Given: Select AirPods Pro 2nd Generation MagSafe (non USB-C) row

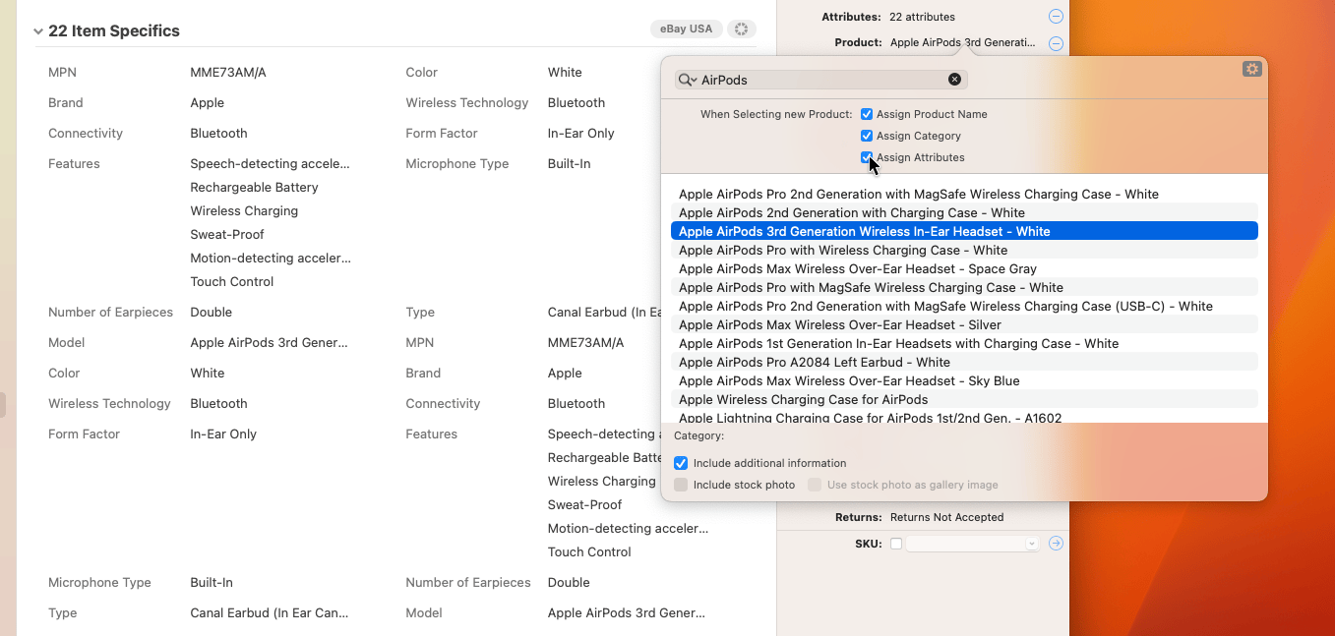Looking at the screenshot, I should [x=964, y=194].
